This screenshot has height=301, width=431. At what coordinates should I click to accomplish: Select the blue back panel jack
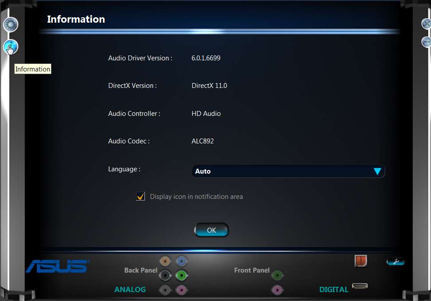(x=181, y=261)
